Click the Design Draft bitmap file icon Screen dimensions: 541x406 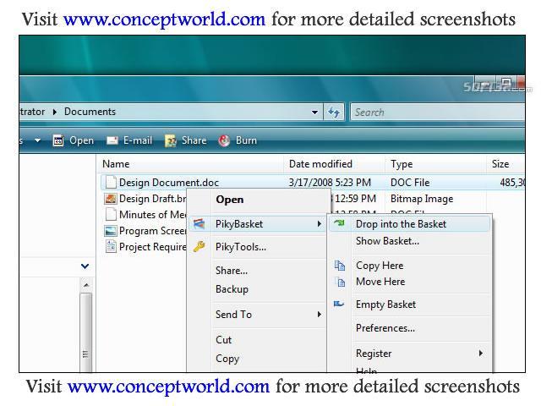pos(111,199)
